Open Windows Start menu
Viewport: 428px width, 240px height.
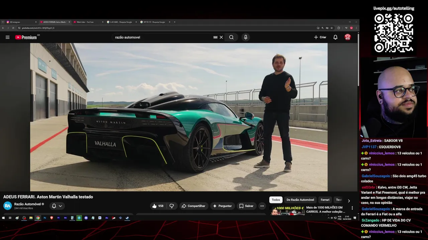tap(3, 218)
